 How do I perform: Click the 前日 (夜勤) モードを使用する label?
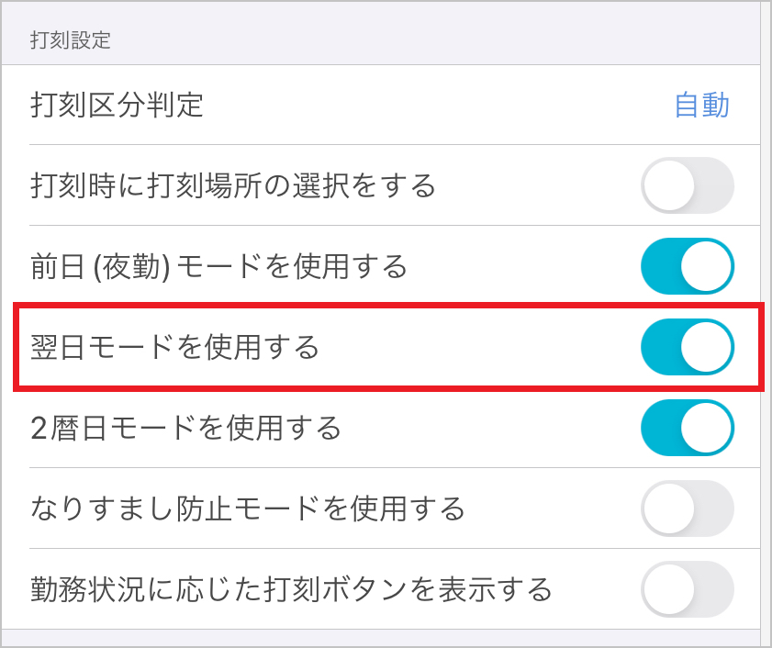[218, 267]
